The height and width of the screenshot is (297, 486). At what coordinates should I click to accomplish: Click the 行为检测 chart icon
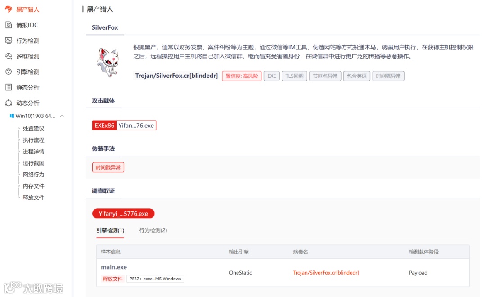point(9,40)
